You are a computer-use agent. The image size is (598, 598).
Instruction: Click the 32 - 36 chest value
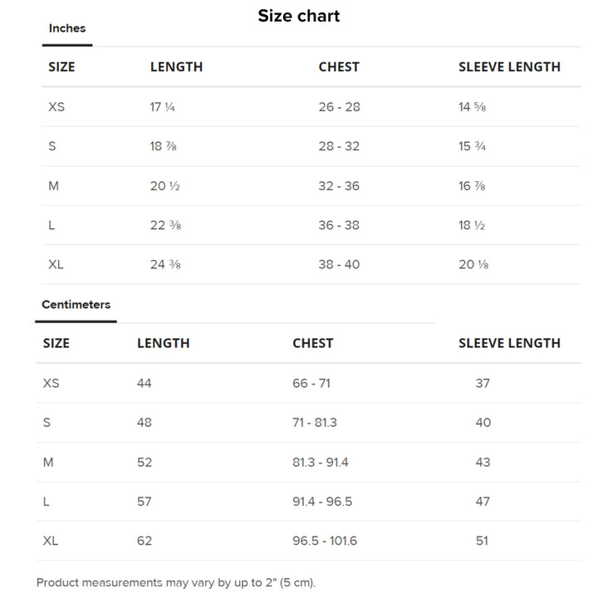339,186
